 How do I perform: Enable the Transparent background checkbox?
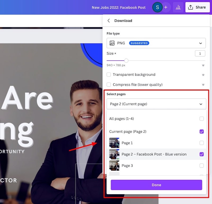coord(109,75)
